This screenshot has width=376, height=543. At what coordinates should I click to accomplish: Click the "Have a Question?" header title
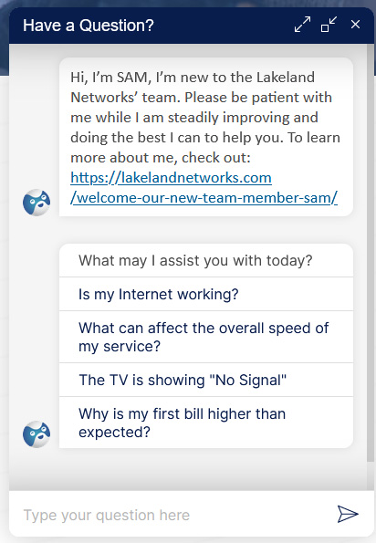(89, 26)
